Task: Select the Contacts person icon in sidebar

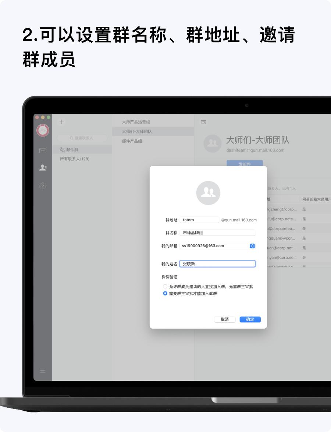Action: 43,167
